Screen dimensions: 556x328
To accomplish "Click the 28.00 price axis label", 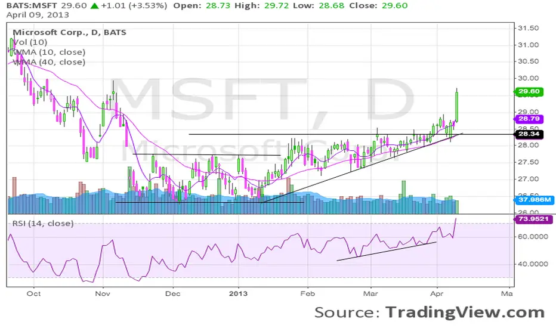I will tap(529, 145).
